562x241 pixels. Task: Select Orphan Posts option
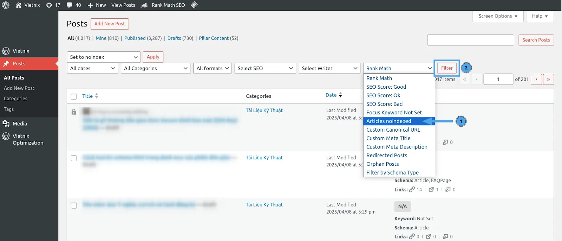coord(399,164)
